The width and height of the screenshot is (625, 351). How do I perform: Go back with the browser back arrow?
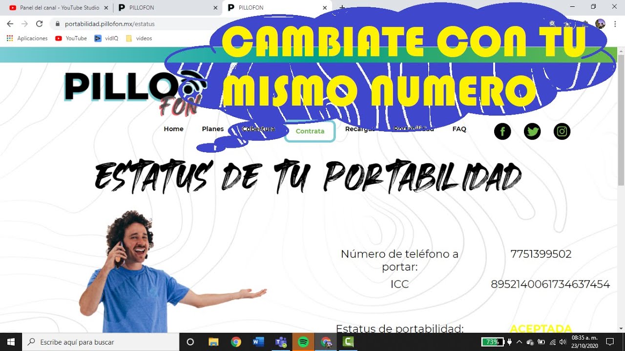click(x=10, y=23)
